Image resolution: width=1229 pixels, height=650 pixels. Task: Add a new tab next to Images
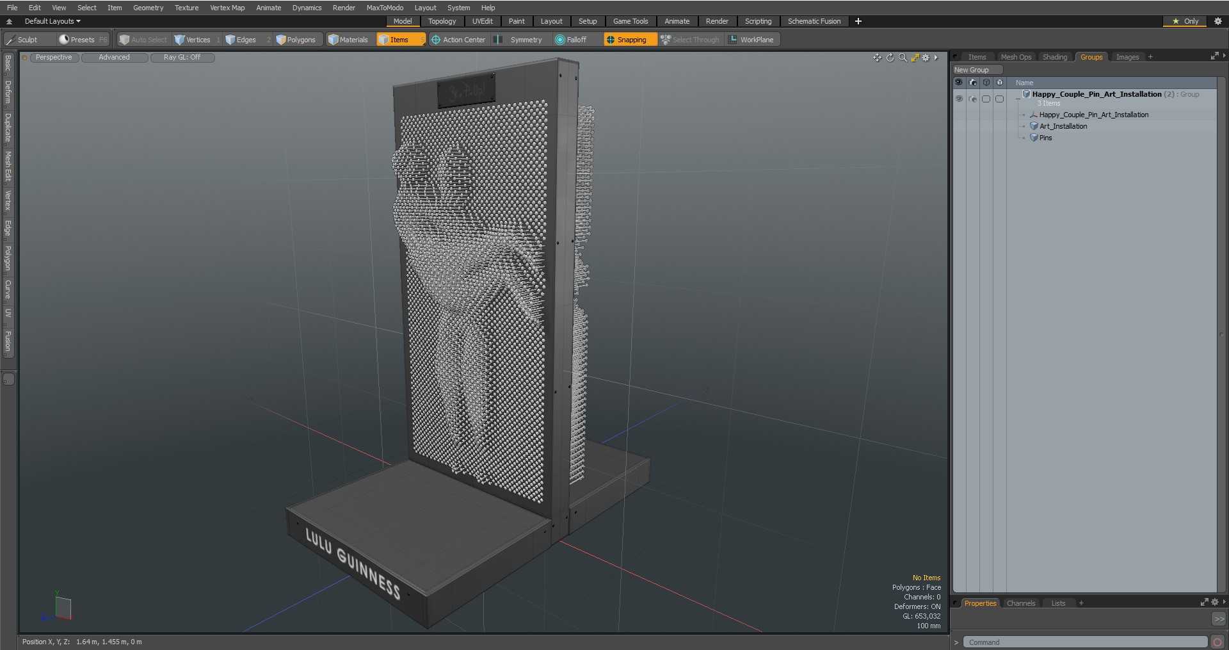[1150, 57]
